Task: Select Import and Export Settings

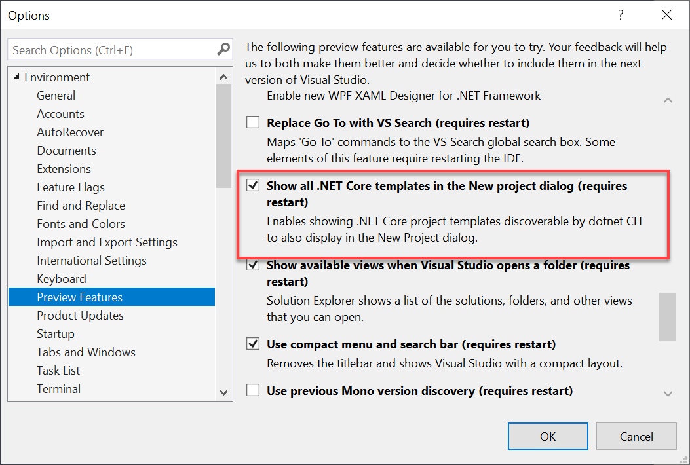Action: pos(107,242)
